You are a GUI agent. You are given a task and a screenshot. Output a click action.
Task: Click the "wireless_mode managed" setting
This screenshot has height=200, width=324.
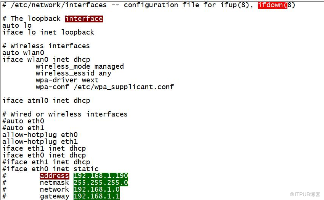click(x=80, y=66)
